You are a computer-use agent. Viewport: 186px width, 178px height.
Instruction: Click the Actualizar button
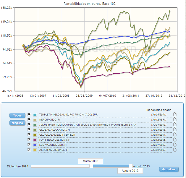click(x=169, y=169)
